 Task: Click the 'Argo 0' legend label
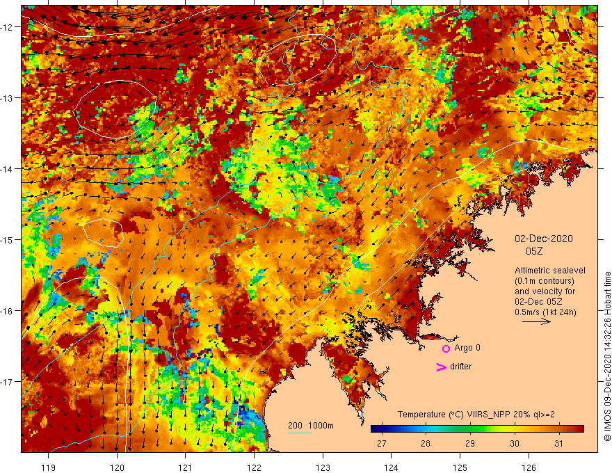[467, 348]
